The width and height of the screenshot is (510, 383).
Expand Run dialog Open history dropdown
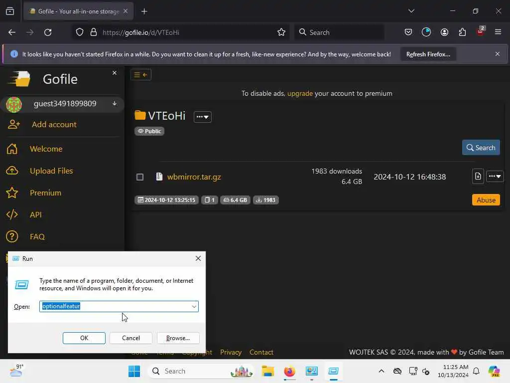pyautogui.click(x=194, y=307)
